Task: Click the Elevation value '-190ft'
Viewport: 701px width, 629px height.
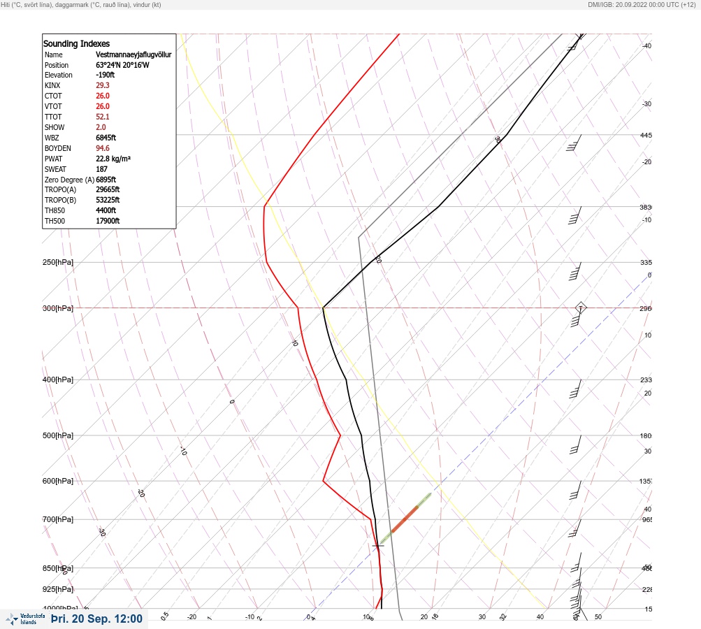Action: coord(105,75)
